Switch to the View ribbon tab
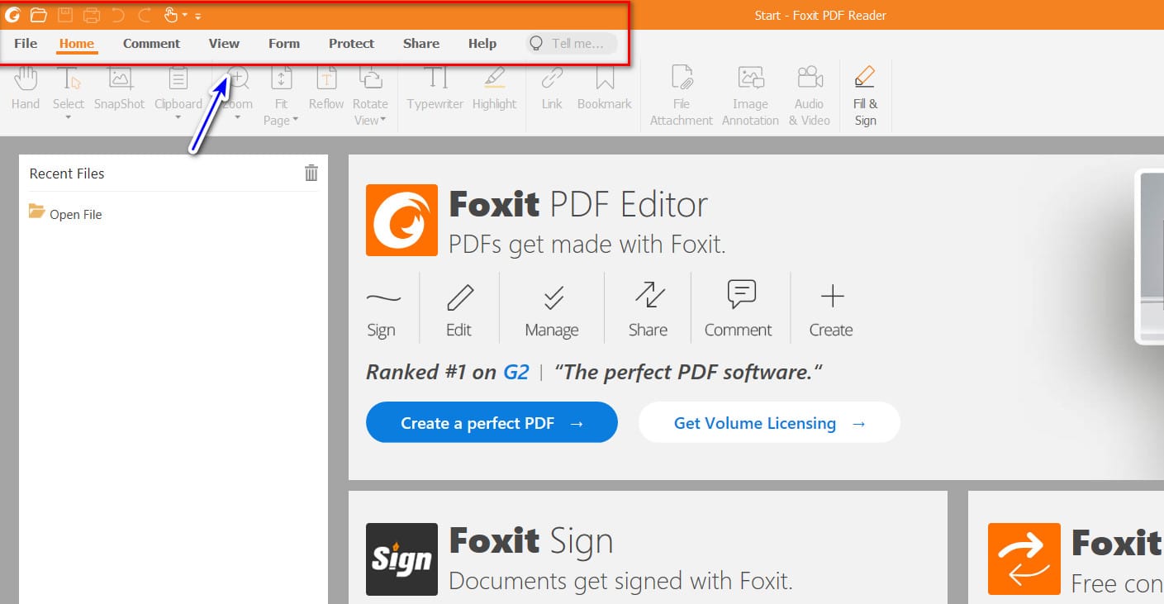 coord(224,44)
